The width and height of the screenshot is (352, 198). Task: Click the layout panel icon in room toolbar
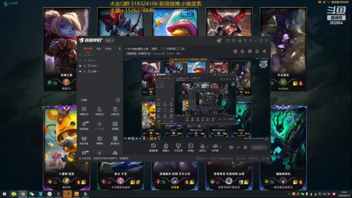tap(250, 51)
